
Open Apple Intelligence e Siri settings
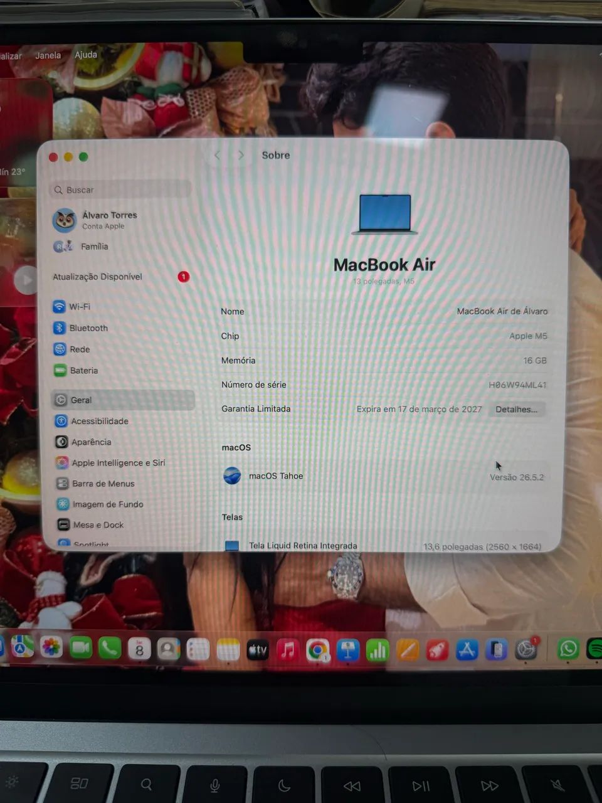coord(110,463)
